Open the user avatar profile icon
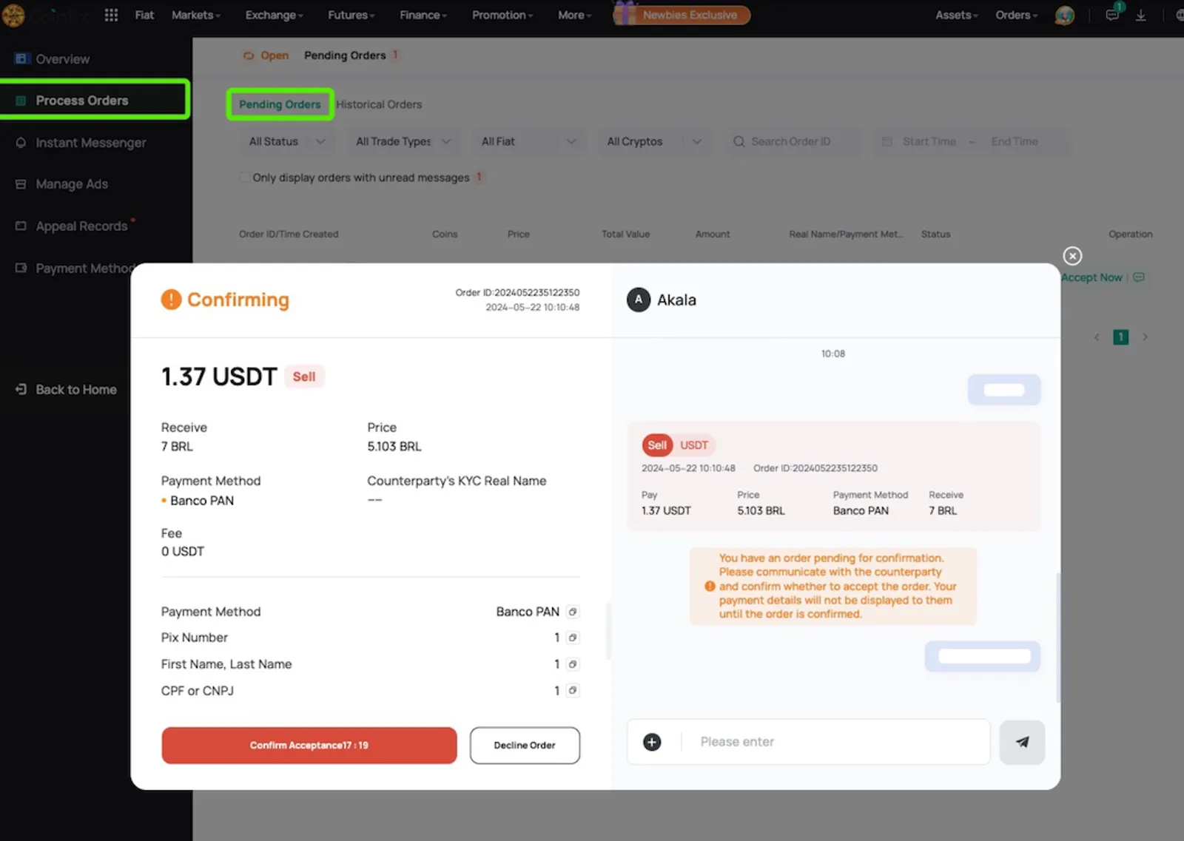The width and height of the screenshot is (1184, 841). click(1064, 15)
